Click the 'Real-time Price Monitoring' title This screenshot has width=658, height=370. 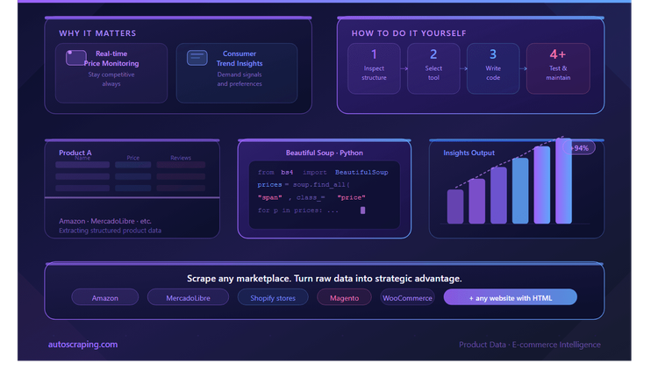pyautogui.click(x=111, y=59)
